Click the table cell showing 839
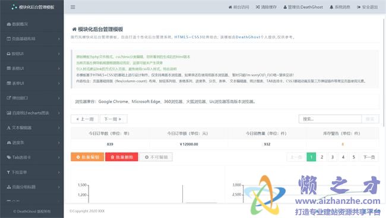The height and width of the screenshot is (218, 386). pyautogui.click(x=110, y=145)
